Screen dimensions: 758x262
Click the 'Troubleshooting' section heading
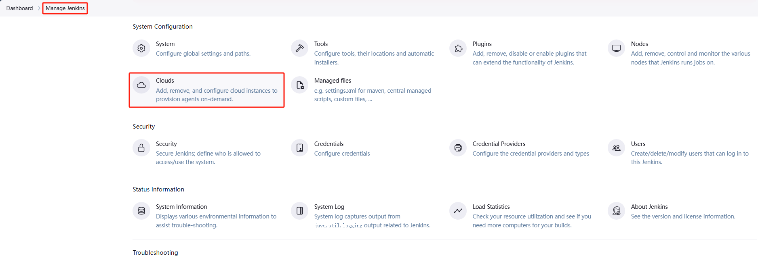point(155,253)
